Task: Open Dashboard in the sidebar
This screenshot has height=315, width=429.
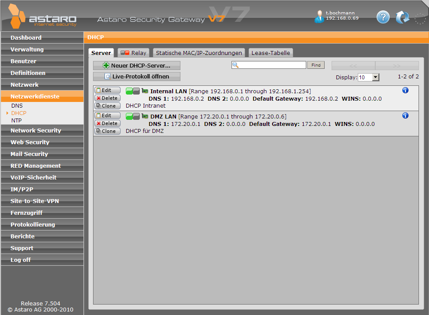Action: pyautogui.click(x=42, y=37)
